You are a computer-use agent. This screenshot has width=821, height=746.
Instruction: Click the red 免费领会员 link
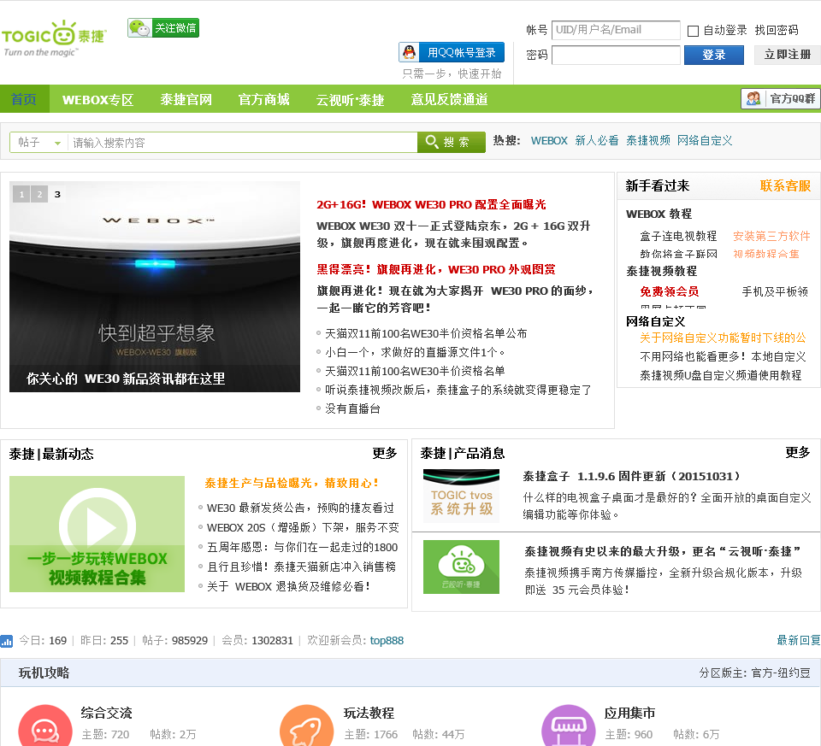669,291
